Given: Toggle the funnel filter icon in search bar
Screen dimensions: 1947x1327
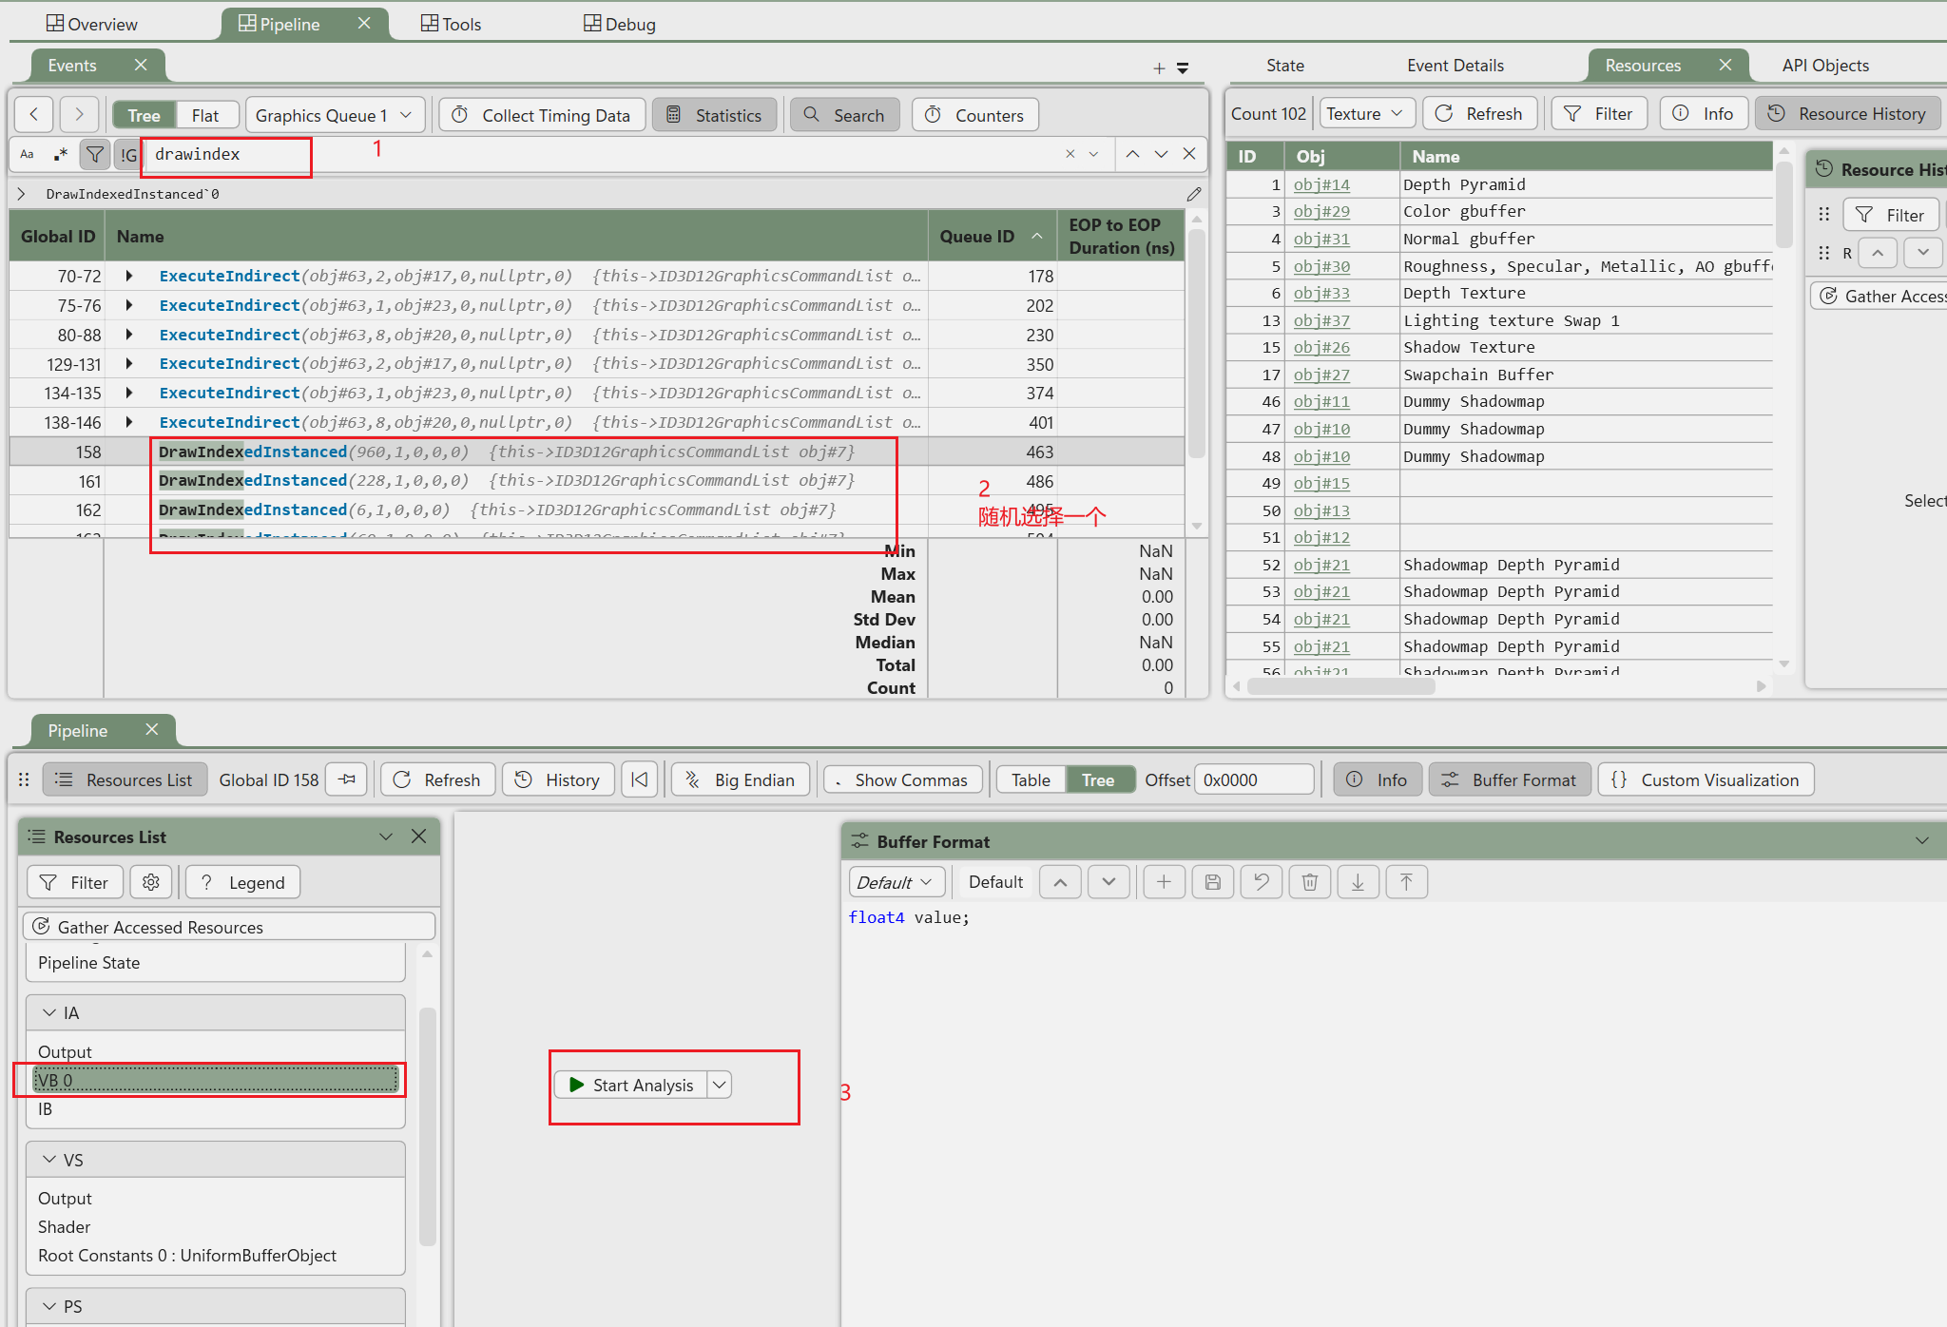Looking at the screenshot, I should point(94,154).
